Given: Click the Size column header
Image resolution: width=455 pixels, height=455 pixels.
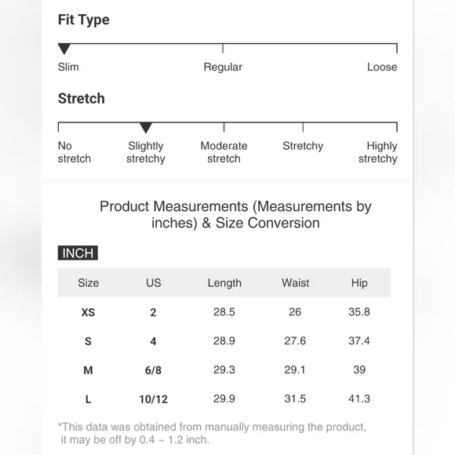Looking at the screenshot, I should (88, 282).
